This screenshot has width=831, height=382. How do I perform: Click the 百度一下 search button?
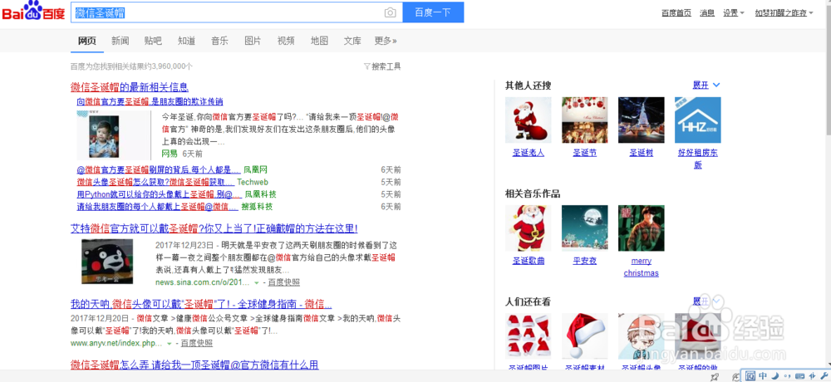433,12
